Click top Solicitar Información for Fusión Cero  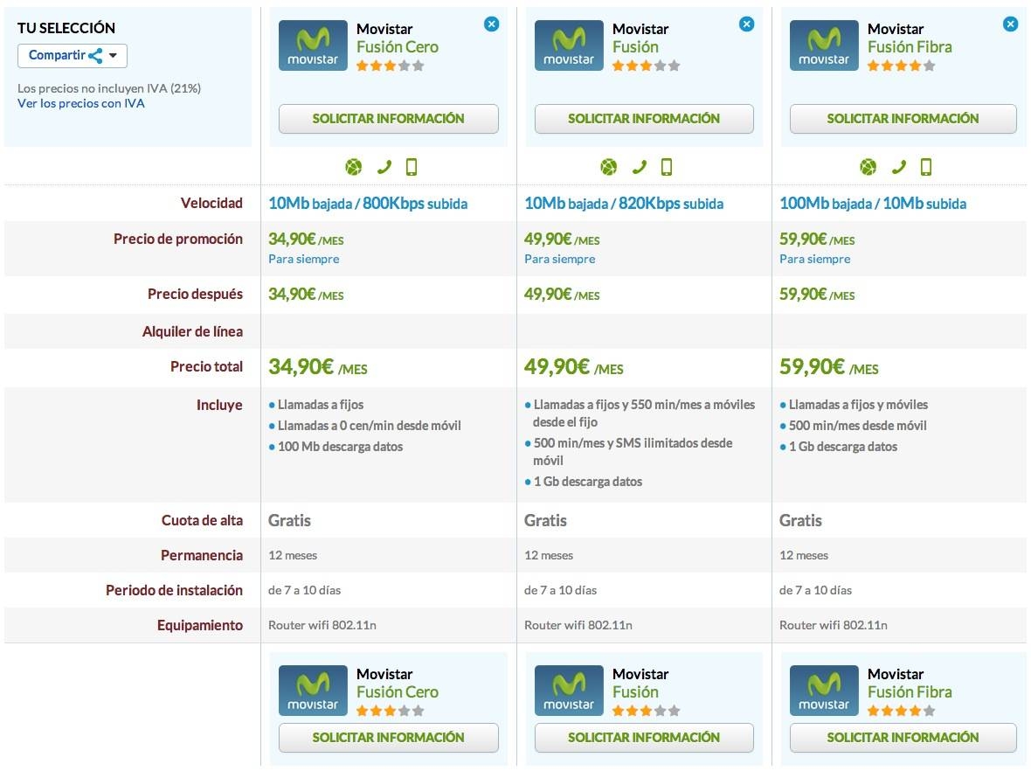click(x=388, y=118)
